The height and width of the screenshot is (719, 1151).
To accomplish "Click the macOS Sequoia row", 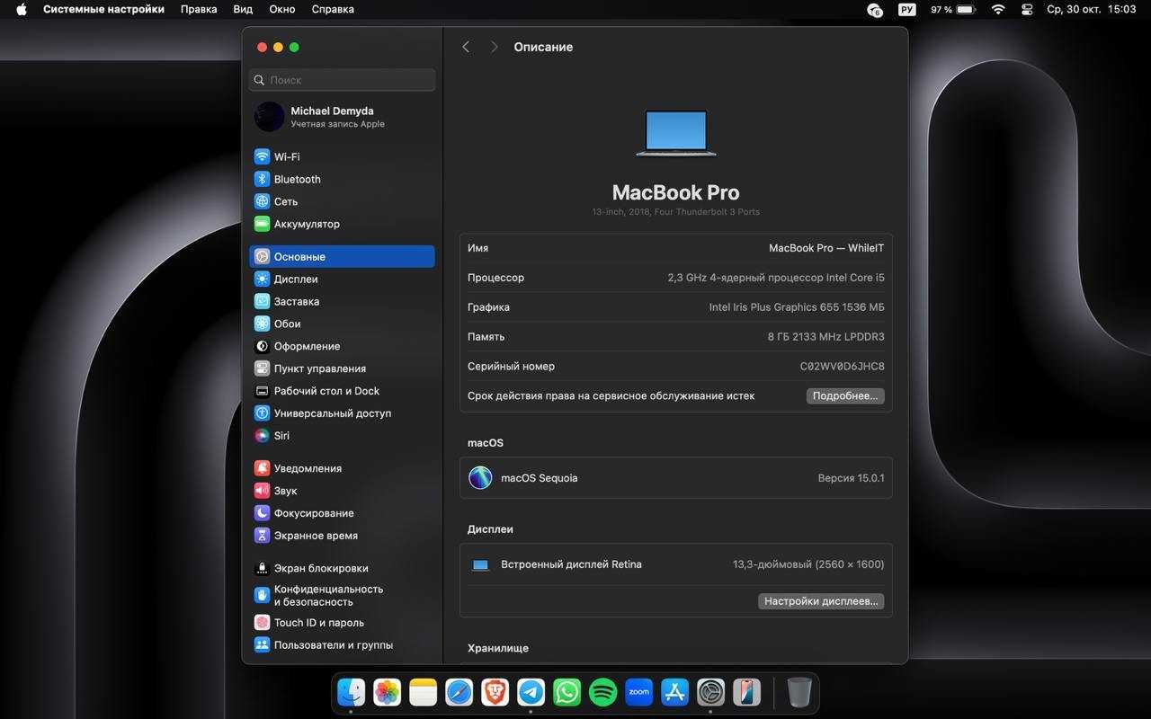I will tap(676, 478).
